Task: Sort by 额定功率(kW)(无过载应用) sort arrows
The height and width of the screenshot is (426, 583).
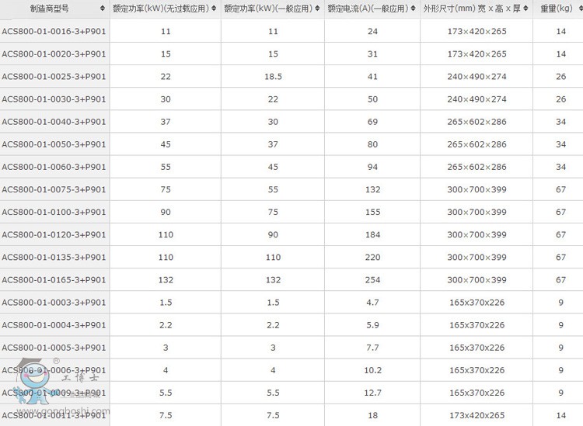Action: [x=214, y=9]
